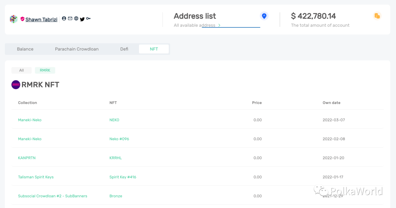Open the Spirit Key #416 NFT link

[123, 177]
